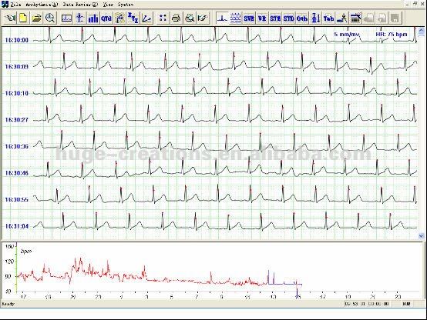Click the blue Z-shaped toolbar icon

pyautogui.click(x=133, y=18)
